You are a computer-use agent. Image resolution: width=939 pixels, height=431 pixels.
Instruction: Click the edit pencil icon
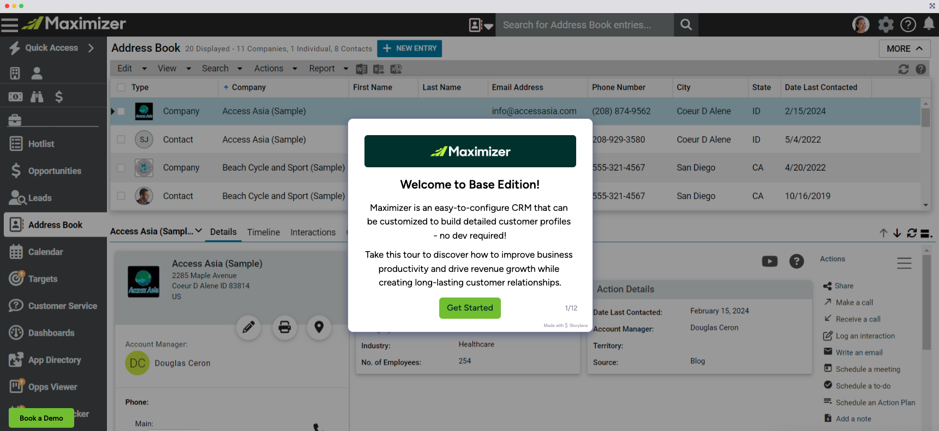pos(248,327)
